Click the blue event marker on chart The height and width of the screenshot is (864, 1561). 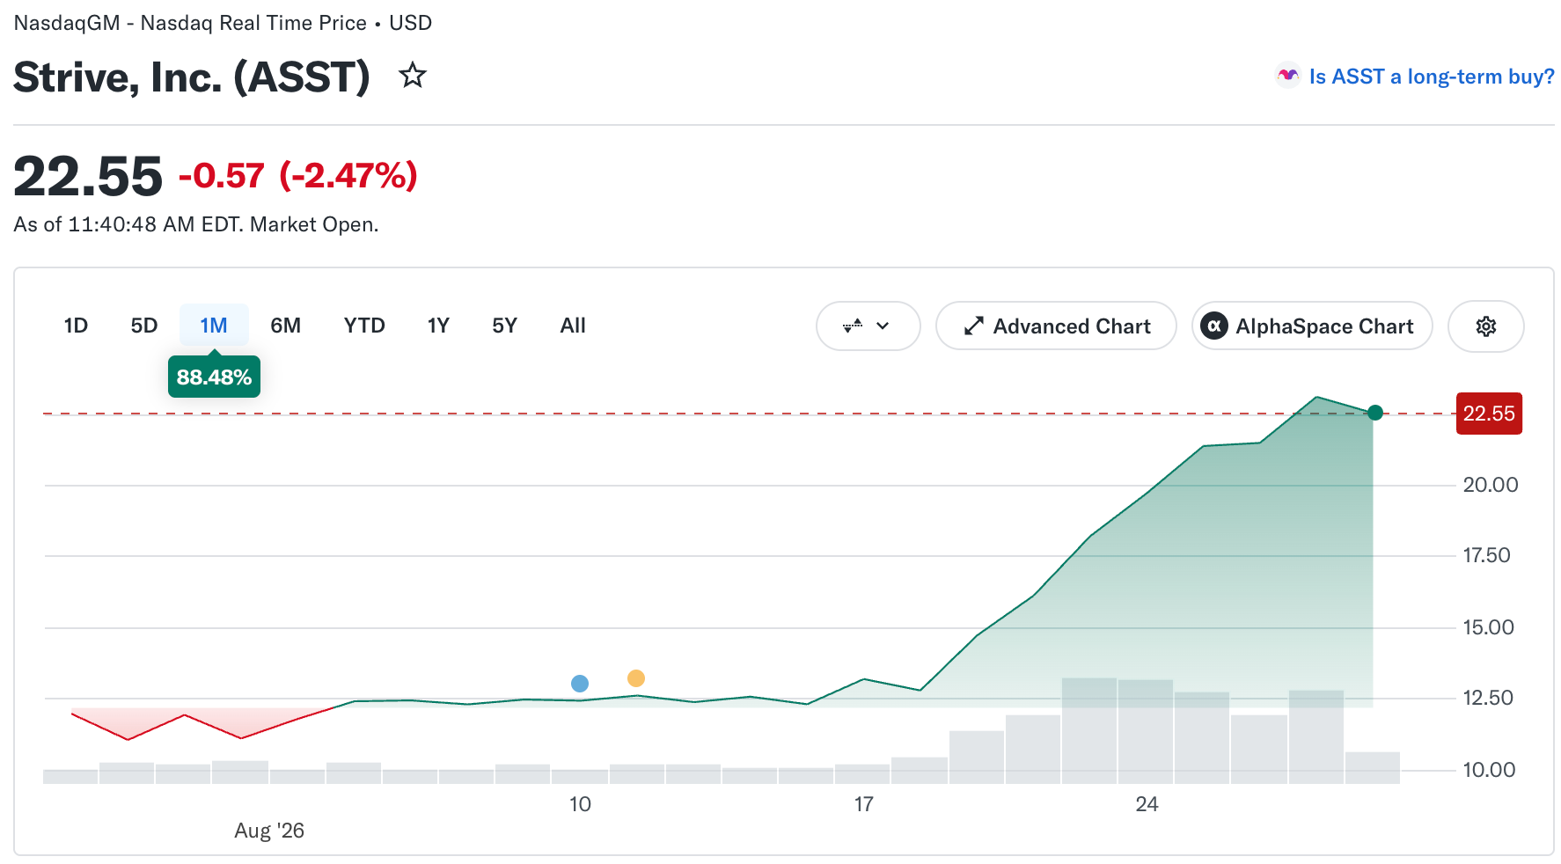click(x=580, y=684)
